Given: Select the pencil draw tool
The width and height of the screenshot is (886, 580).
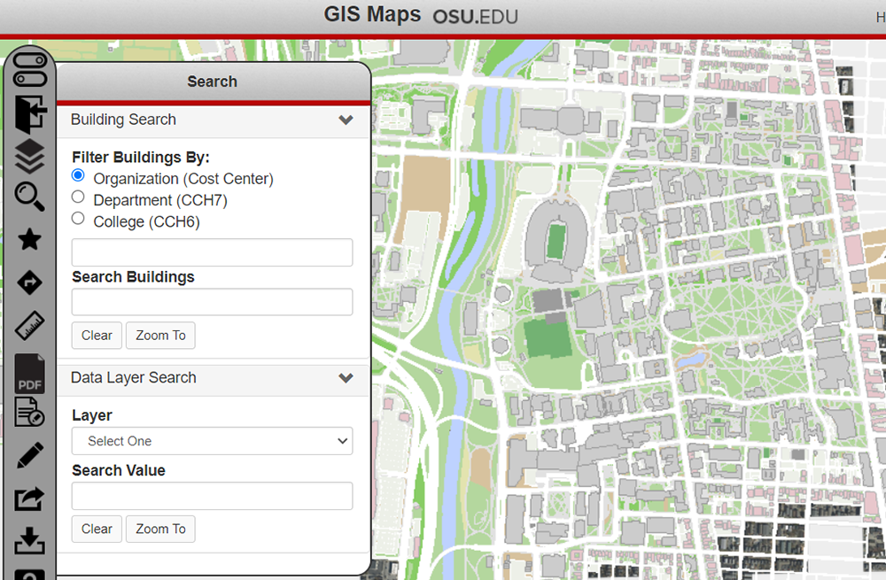Looking at the screenshot, I should (29, 456).
